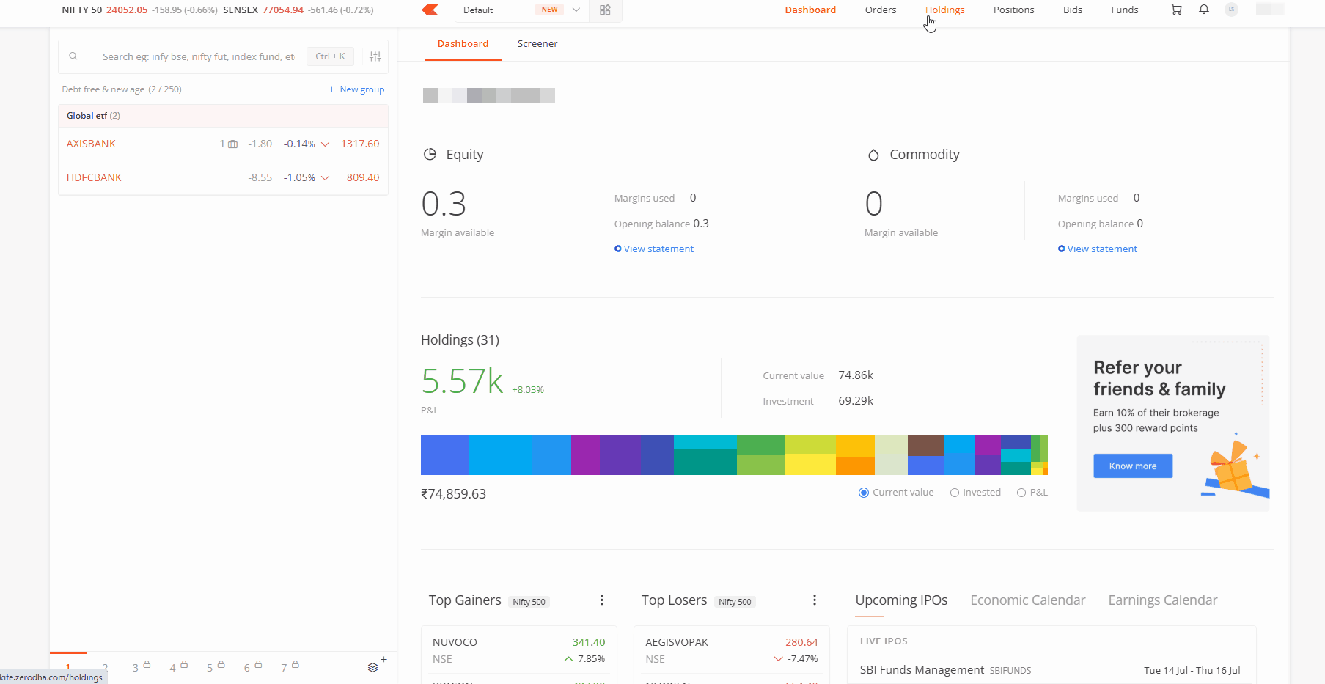Click the Kite logo icon
The image size is (1325, 684).
[430, 10]
